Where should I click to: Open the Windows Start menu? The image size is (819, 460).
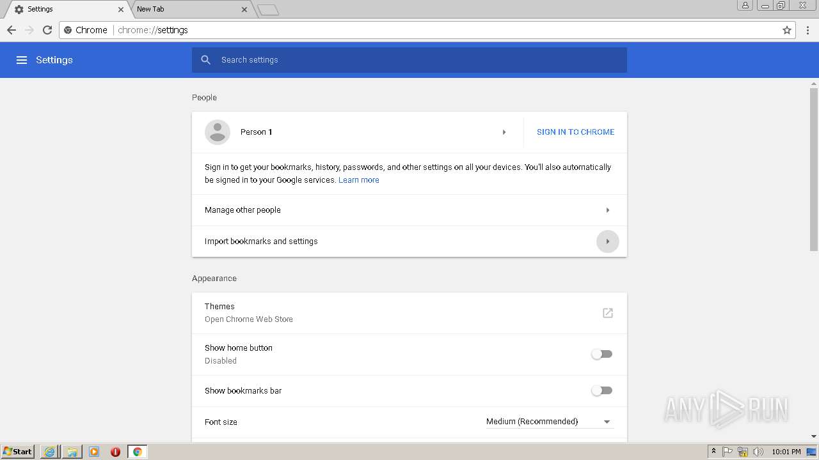pyautogui.click(x=18, y=452)
